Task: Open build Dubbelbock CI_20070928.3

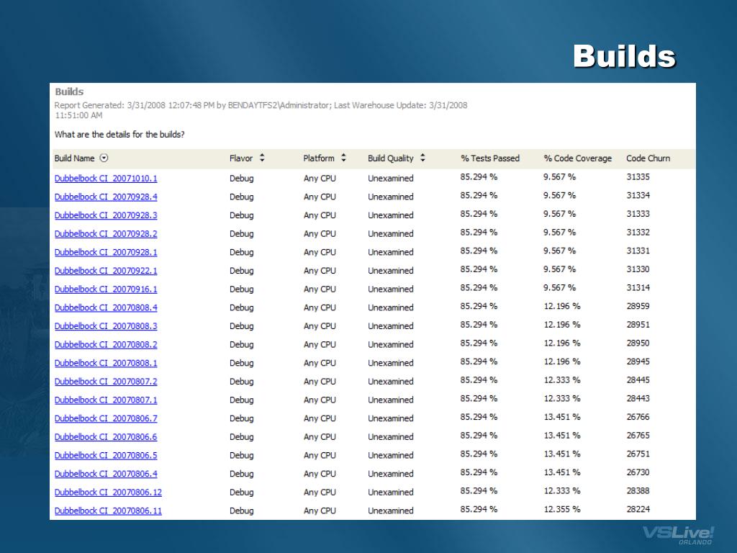Action: coord(106,215)
